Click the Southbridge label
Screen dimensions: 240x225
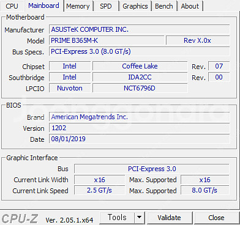(x=26, y=78)
